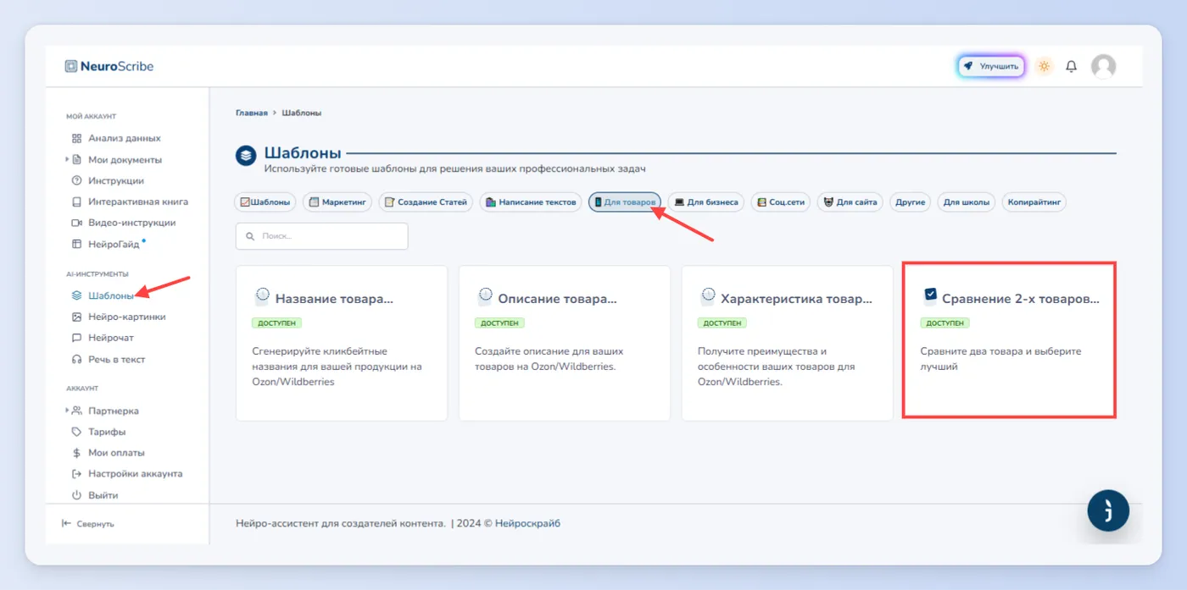
Task: Open Инструкции help icon
Action: point(76,180)
